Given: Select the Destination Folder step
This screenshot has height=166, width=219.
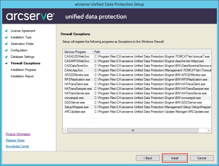Looking at the screenshot, I should click(22, 44).
